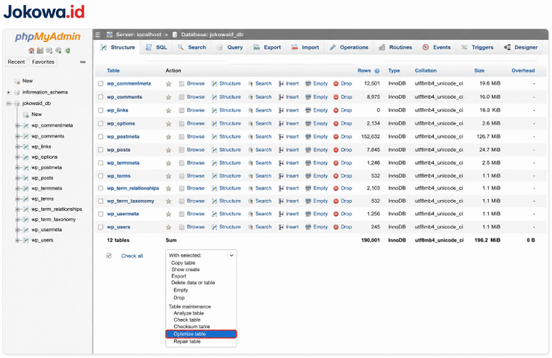Screen dimensions: 552x358
Task: Click Insert link for wp_usermeta
Action: 292,214
